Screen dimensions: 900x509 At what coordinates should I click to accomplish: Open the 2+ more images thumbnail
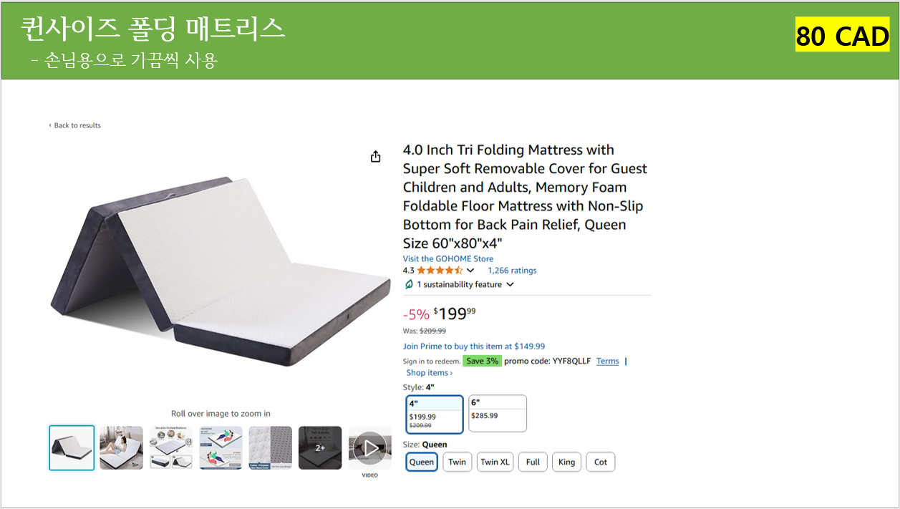(x=320, y=448)
